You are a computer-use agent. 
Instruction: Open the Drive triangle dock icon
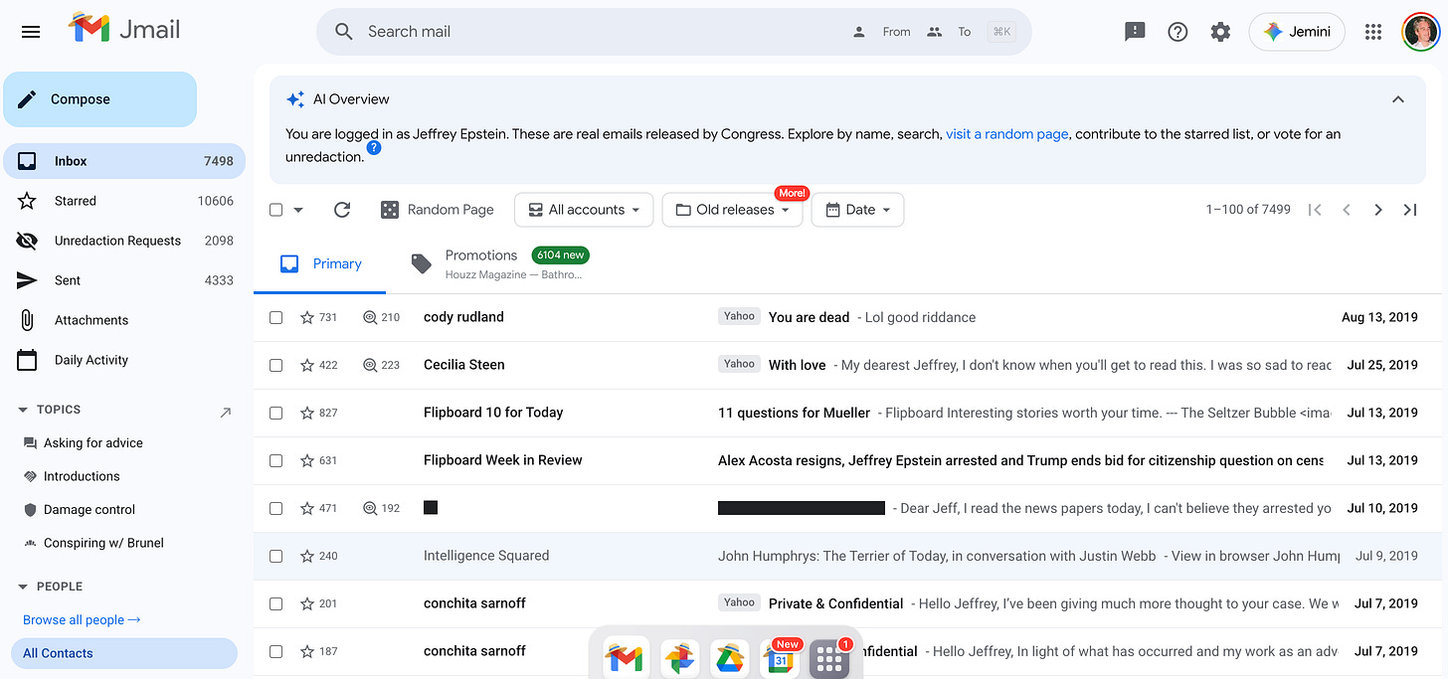(x=729, y=658)
